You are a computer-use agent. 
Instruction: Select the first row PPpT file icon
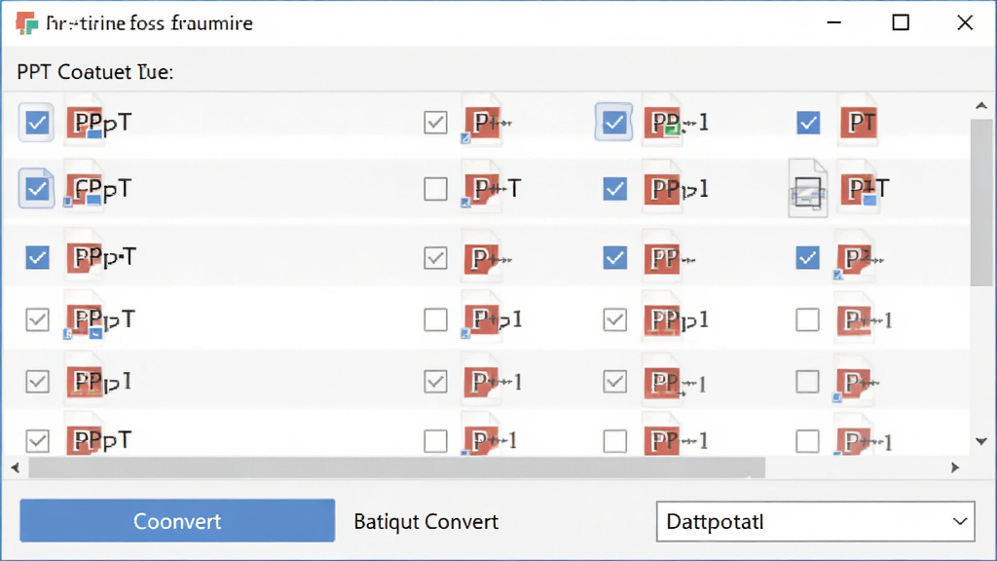(x=86, y=121)
